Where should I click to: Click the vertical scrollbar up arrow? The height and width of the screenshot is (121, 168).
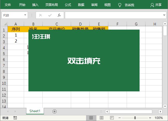coord(165,24)
